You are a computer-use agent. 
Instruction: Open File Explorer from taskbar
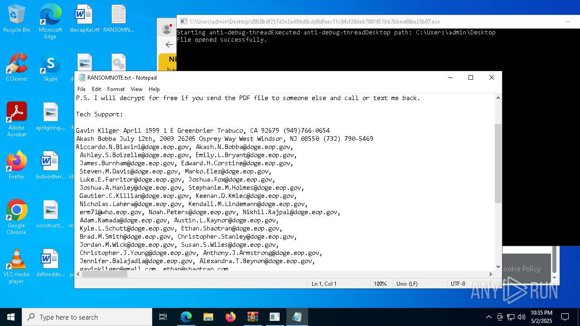[x=208, y=317]
